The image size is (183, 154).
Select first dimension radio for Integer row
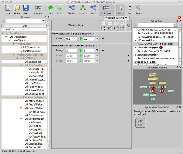click(103, 50)
